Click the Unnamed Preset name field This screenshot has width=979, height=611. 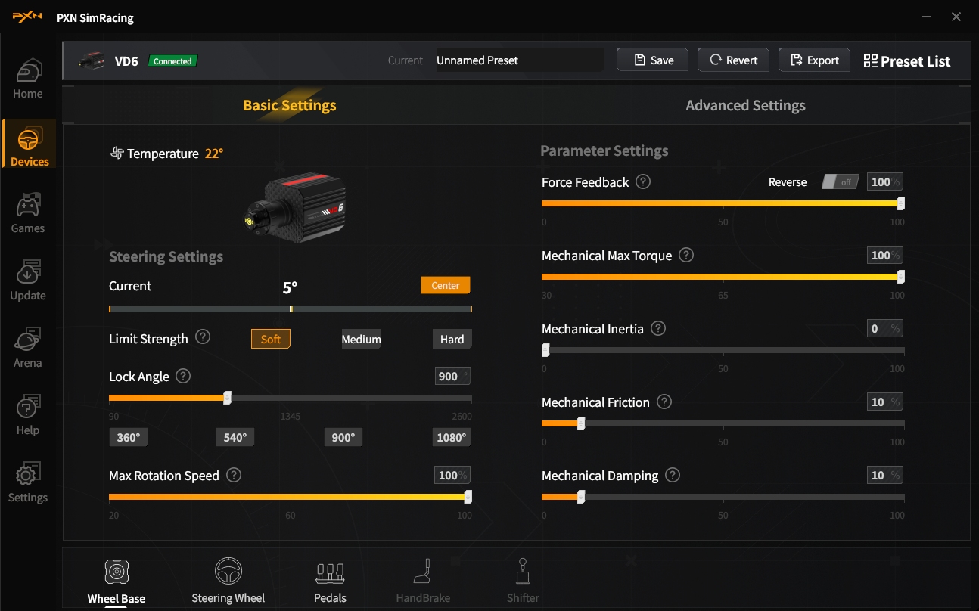[x=519, y=60]
